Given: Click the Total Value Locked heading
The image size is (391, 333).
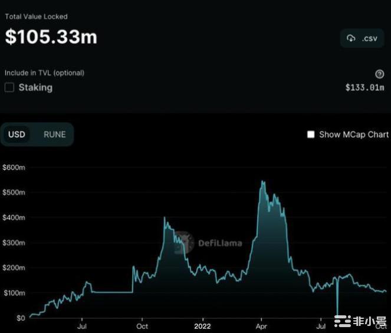Looking at the screenshot, I should click(x=36, y=17).
